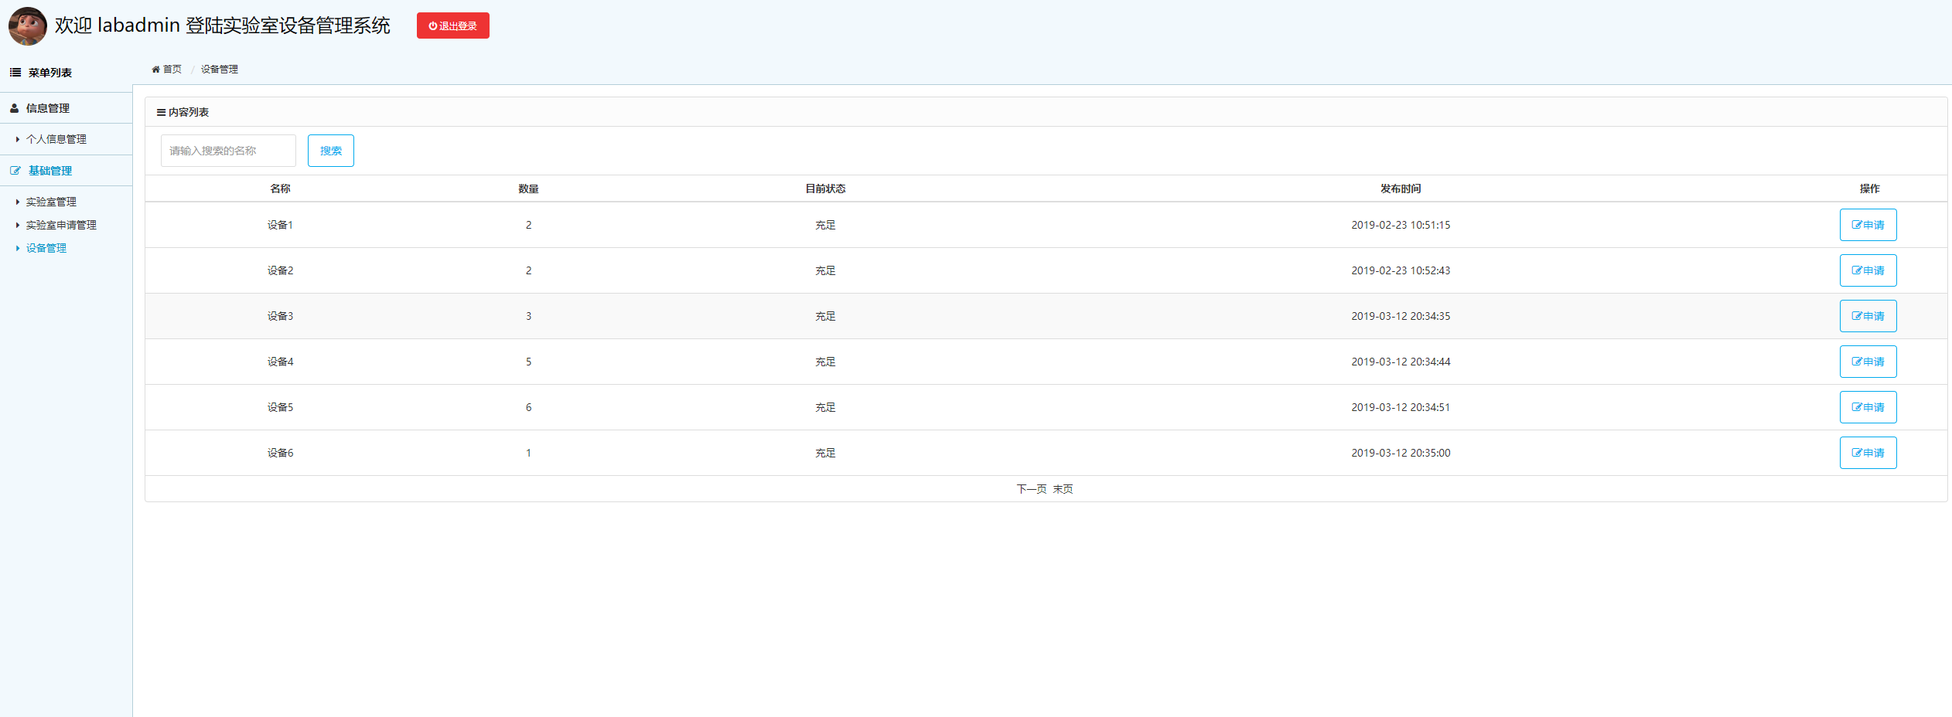
Task: Open the 信息管理 menu section
Action: [x=48, y=108]
